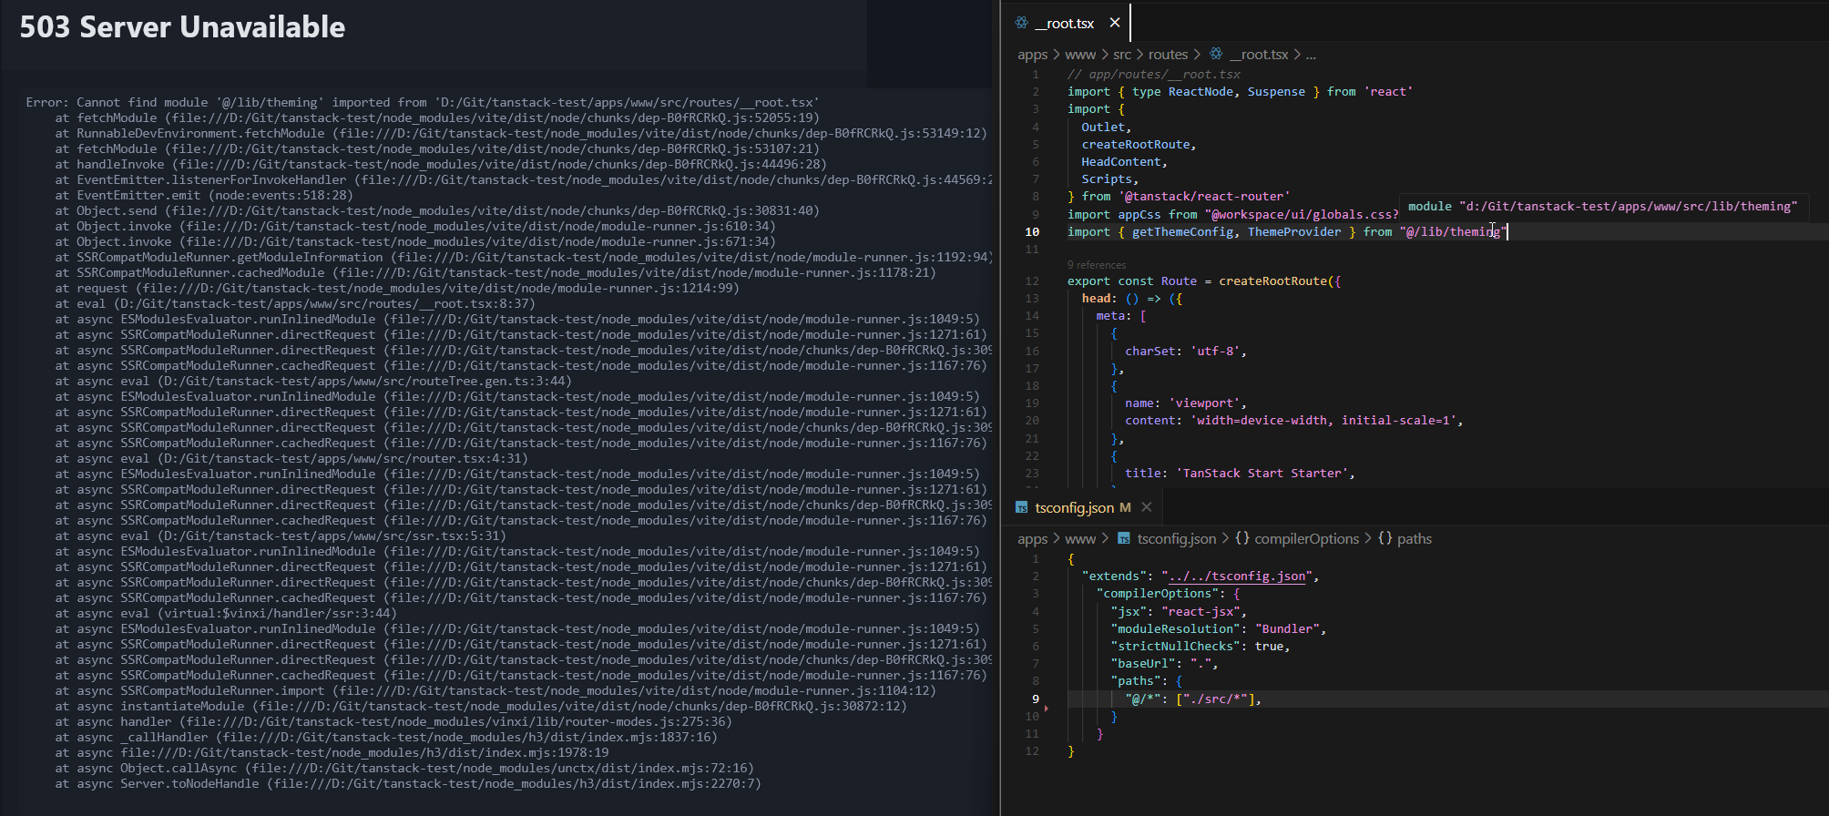This screenshot has height=816, width=1829.
Task: Close the __root.tsx tab
Action: coord(1115,23)
